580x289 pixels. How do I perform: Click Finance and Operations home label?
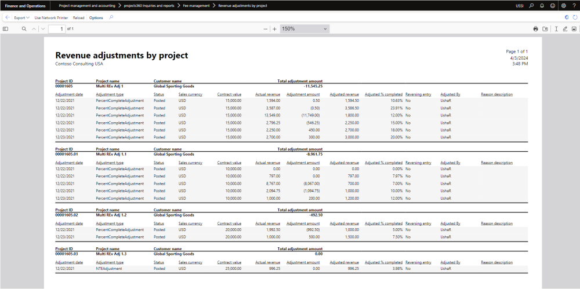coord(25,6)
